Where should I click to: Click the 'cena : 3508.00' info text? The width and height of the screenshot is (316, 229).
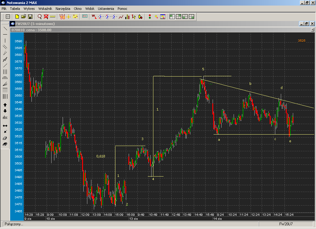tap(39, 30)
